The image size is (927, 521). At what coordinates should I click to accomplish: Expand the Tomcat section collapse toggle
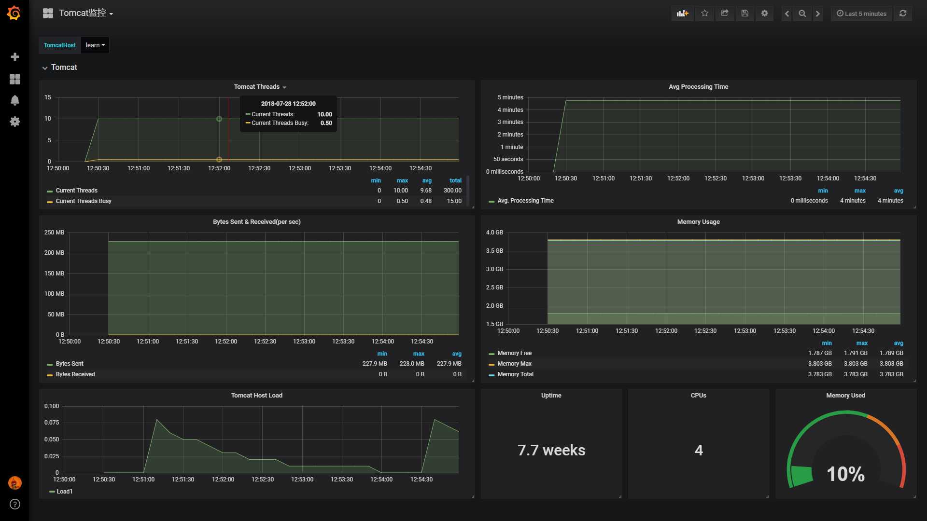click(x=44, y=68)
